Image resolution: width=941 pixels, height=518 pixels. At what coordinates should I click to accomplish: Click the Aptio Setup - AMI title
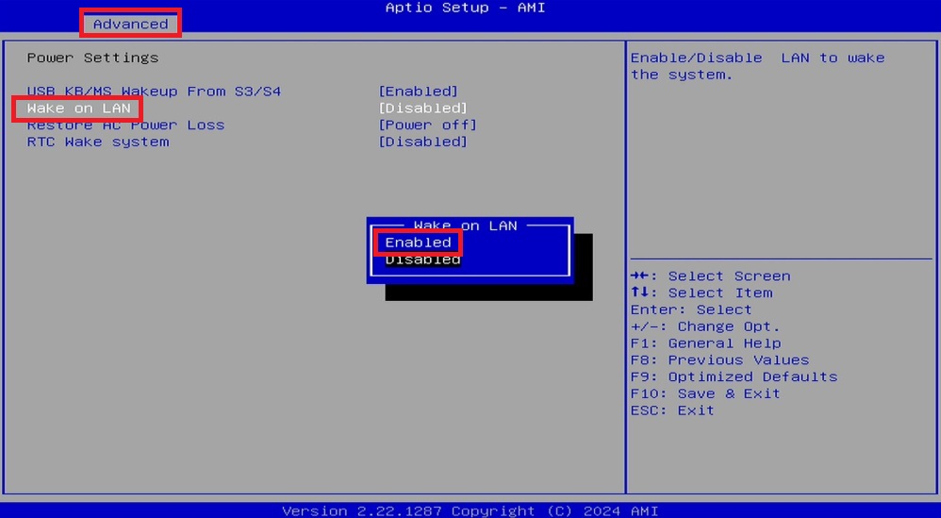(465, 8)
